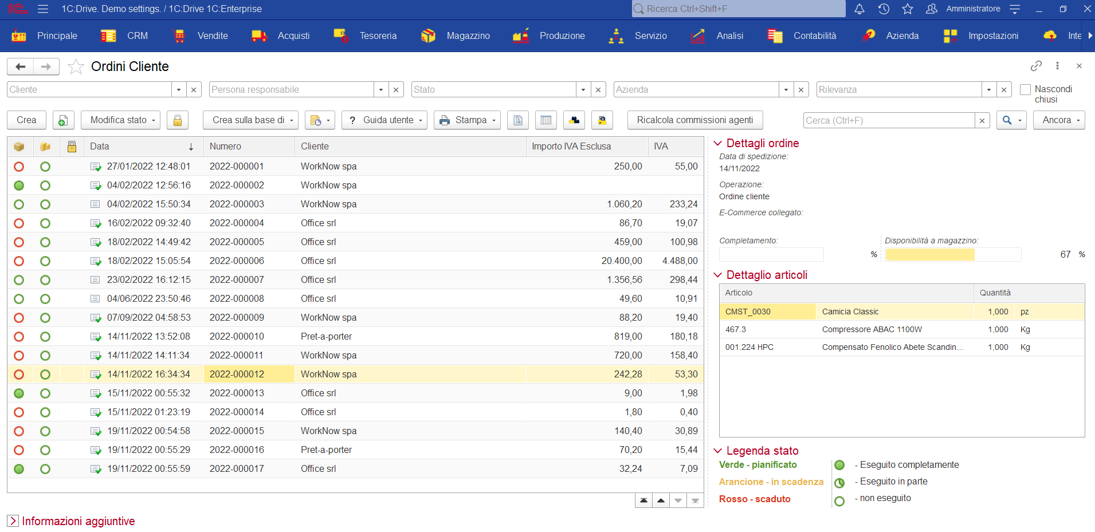The height and width of the screenshot is (532, 1095).
Task: Click the lock icon column header
Action: tap(72, 147)
